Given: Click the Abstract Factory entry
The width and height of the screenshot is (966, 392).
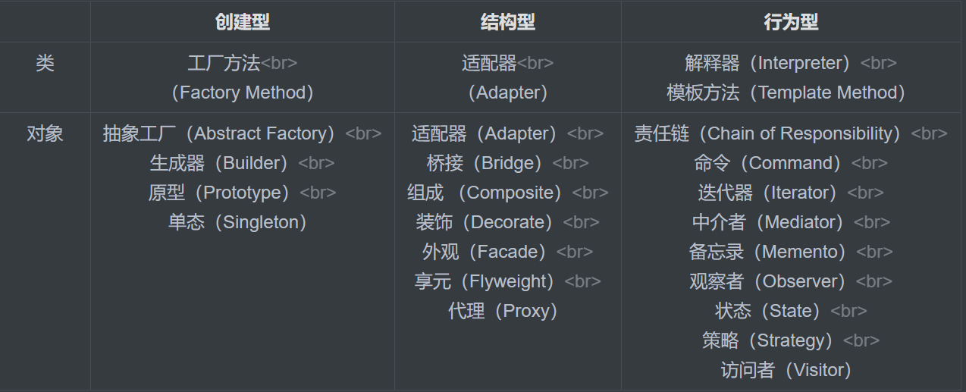Looking at the screenshot, I should 220,133.
